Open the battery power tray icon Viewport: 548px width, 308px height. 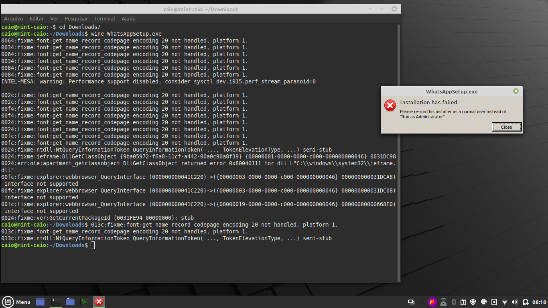[525, 302]
